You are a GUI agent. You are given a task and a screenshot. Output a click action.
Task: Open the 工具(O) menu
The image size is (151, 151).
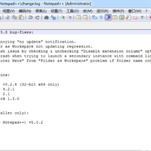73,11
